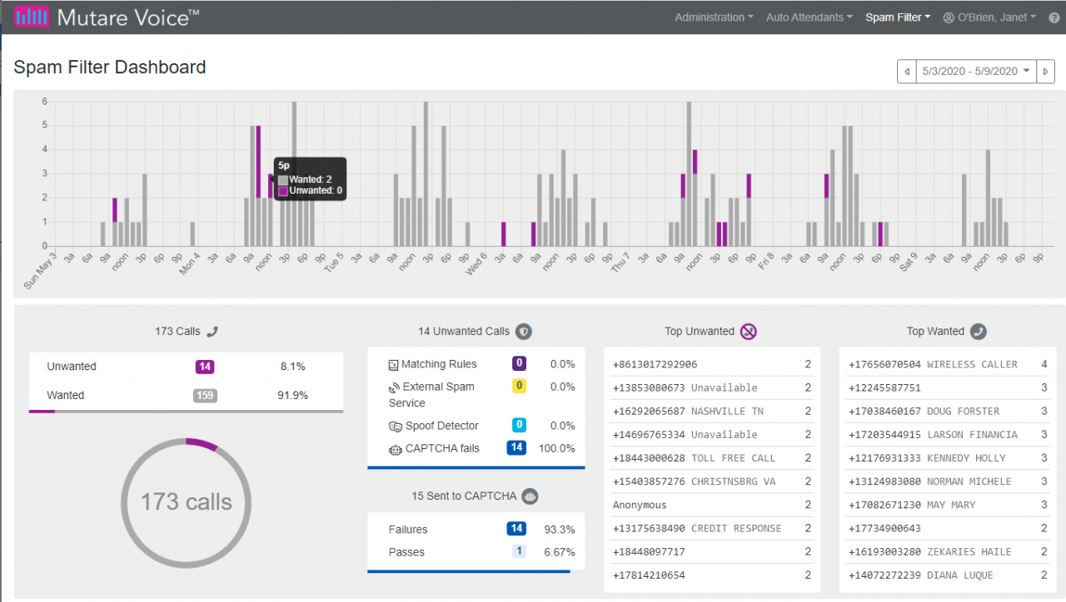
Task: Open the Auto Attendants menu
Action: tap(809, 17)
